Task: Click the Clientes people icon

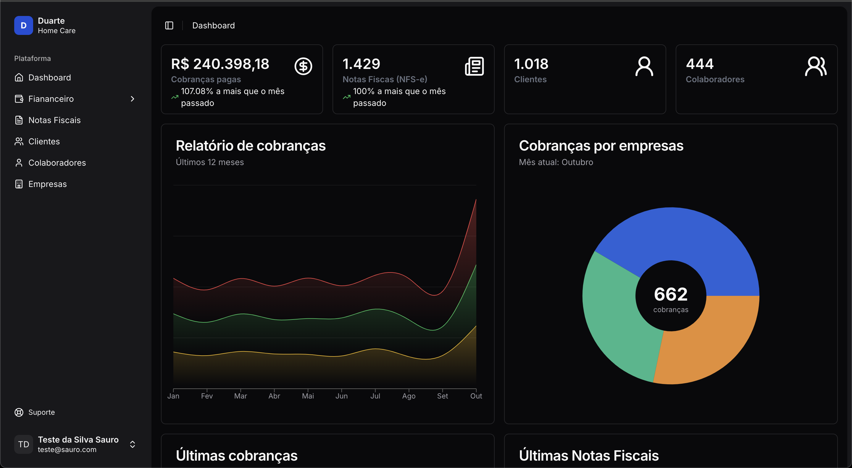Action: point(19,141)
